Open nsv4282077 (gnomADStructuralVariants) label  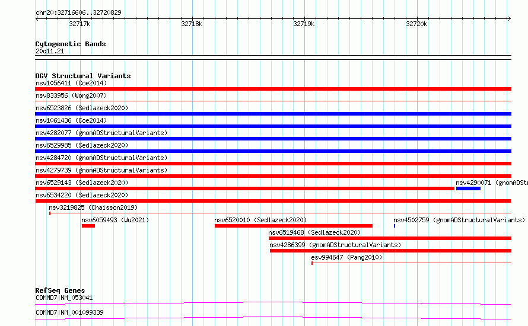pyautogui.click(x=101, y=133)
